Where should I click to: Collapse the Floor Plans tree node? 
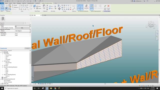point(2,53)
